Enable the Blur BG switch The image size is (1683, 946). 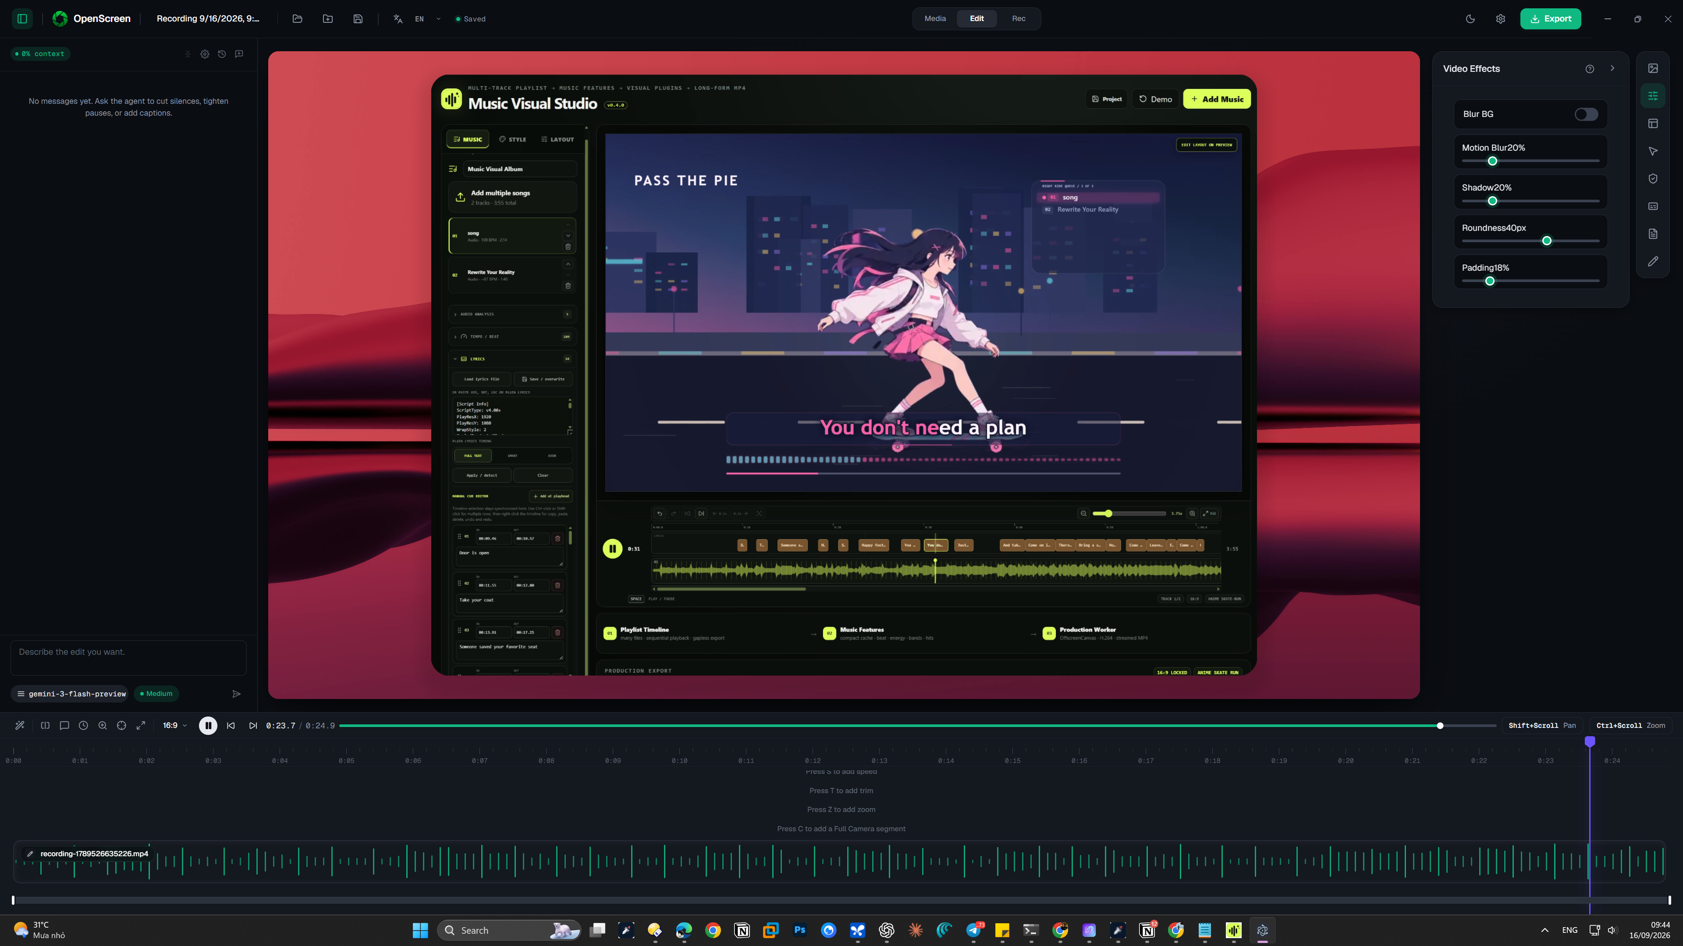[1586, 114]
